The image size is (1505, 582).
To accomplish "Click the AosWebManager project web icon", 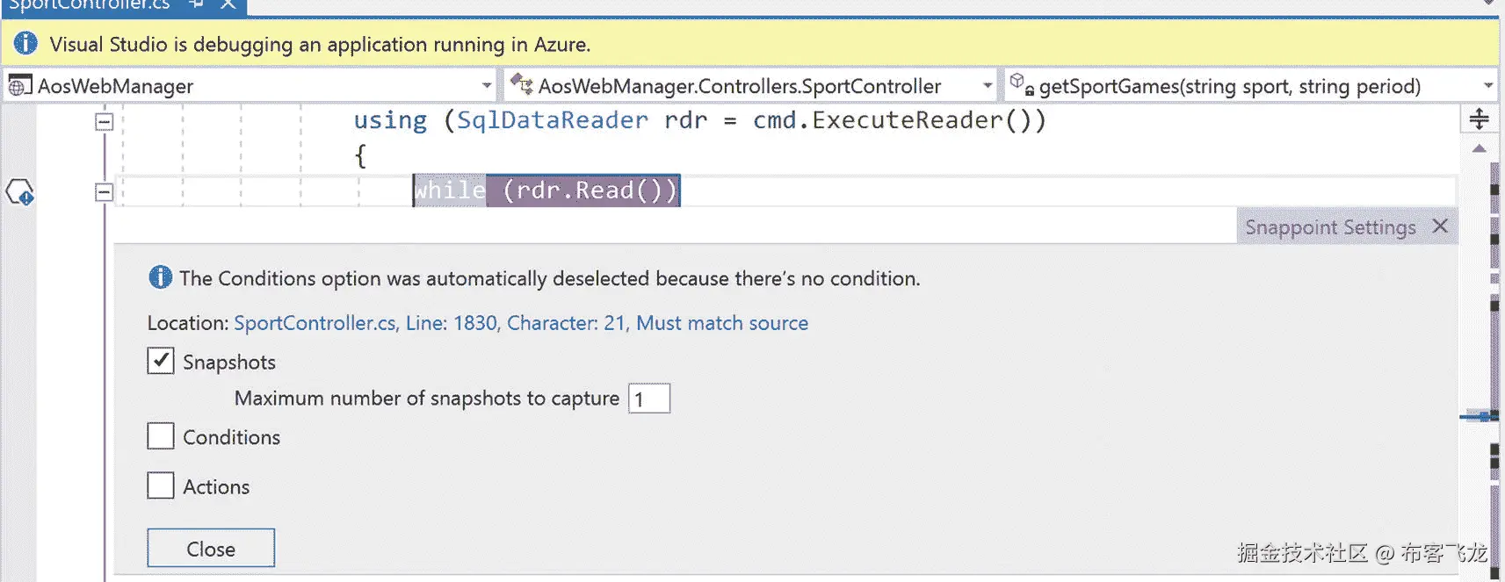I will click(19, 86).
